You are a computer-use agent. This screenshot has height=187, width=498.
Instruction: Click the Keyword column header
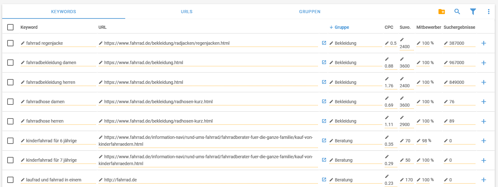29,27
